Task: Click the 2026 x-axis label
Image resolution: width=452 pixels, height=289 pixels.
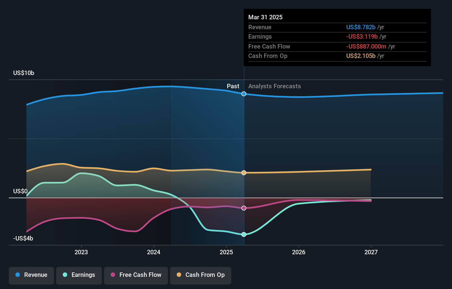Action: (299, 252)
